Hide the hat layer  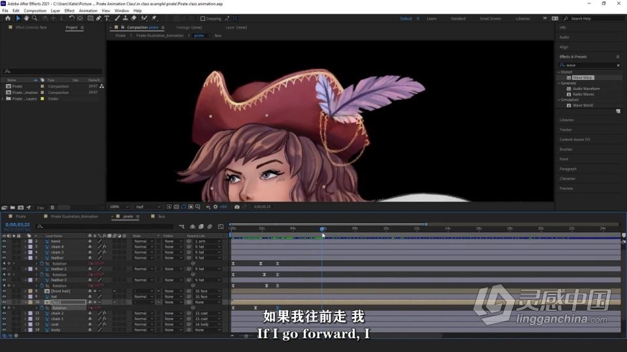coord(5,297)
